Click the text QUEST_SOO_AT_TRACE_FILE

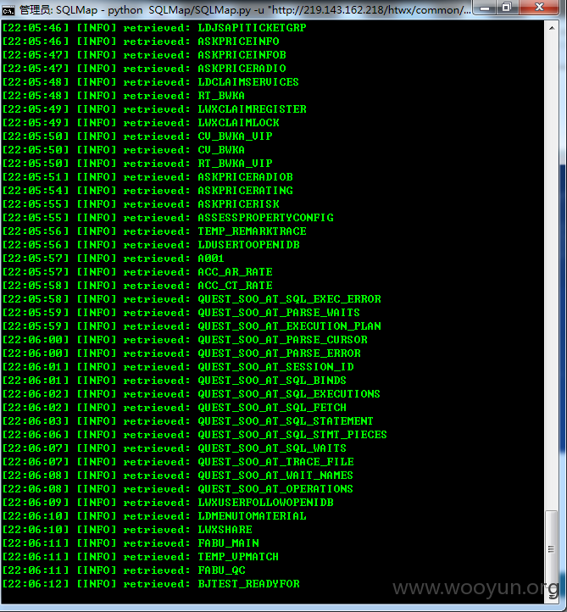tap(275, 462)
